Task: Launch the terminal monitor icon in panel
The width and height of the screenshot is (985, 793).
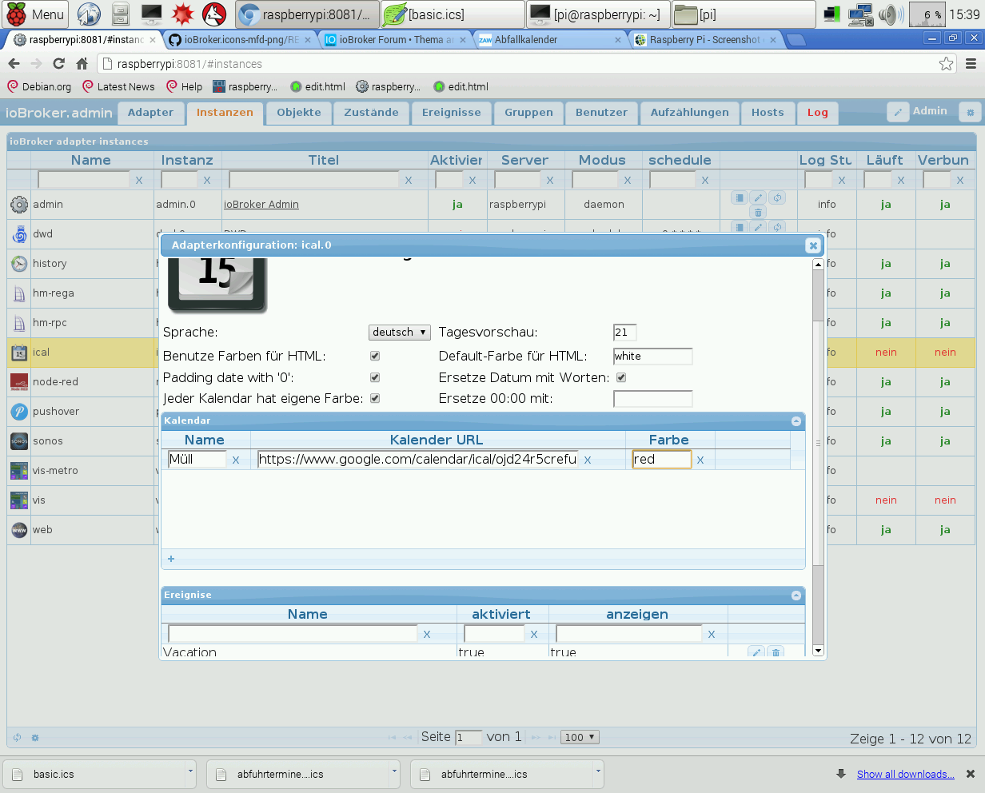Action: tap(152, 14)
